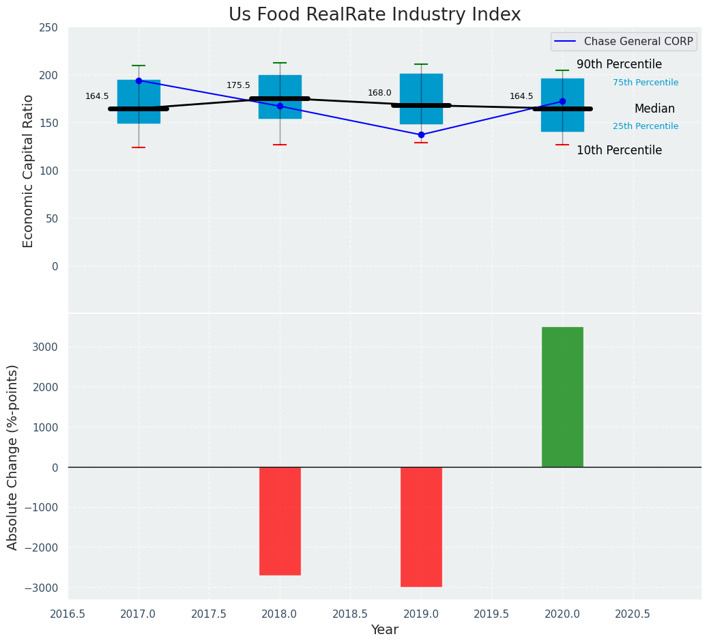Click the red 2019 absolute change bar
Image resolution: width=709 pixels, height=643 pixels.
click(421, 526)
